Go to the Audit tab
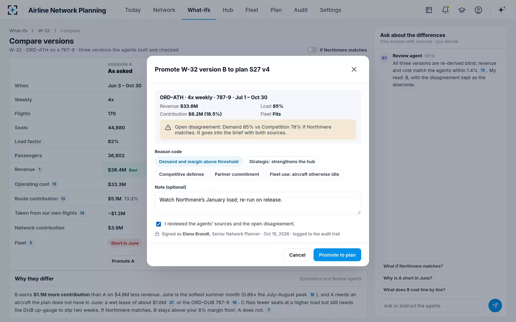The image size is (516, 322). tap(301, 10)
